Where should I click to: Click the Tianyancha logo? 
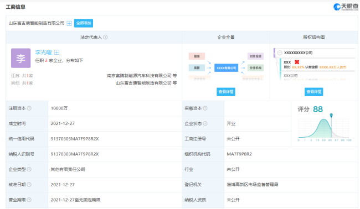tap(346, 7)
